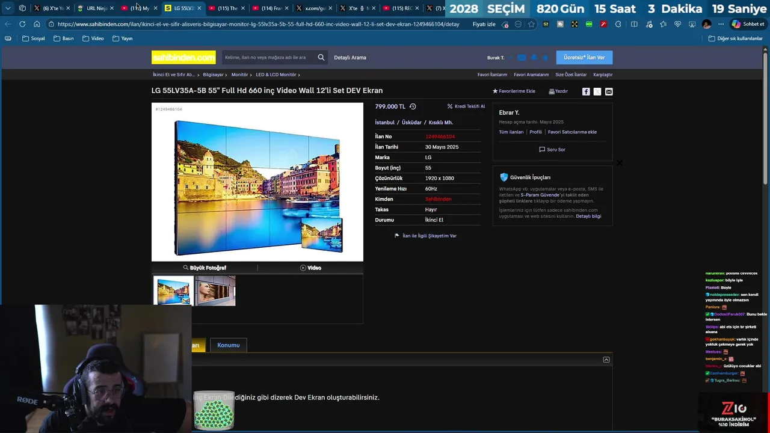Go to browser home page
The width and height of the screenshot is (770, 433).
37,24
